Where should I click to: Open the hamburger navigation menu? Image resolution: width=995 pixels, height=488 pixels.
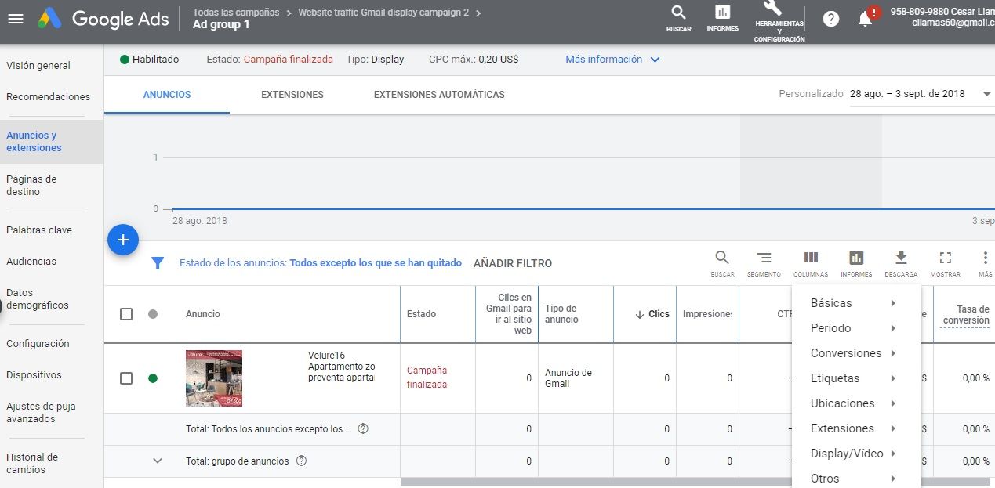tap(16, 20)
